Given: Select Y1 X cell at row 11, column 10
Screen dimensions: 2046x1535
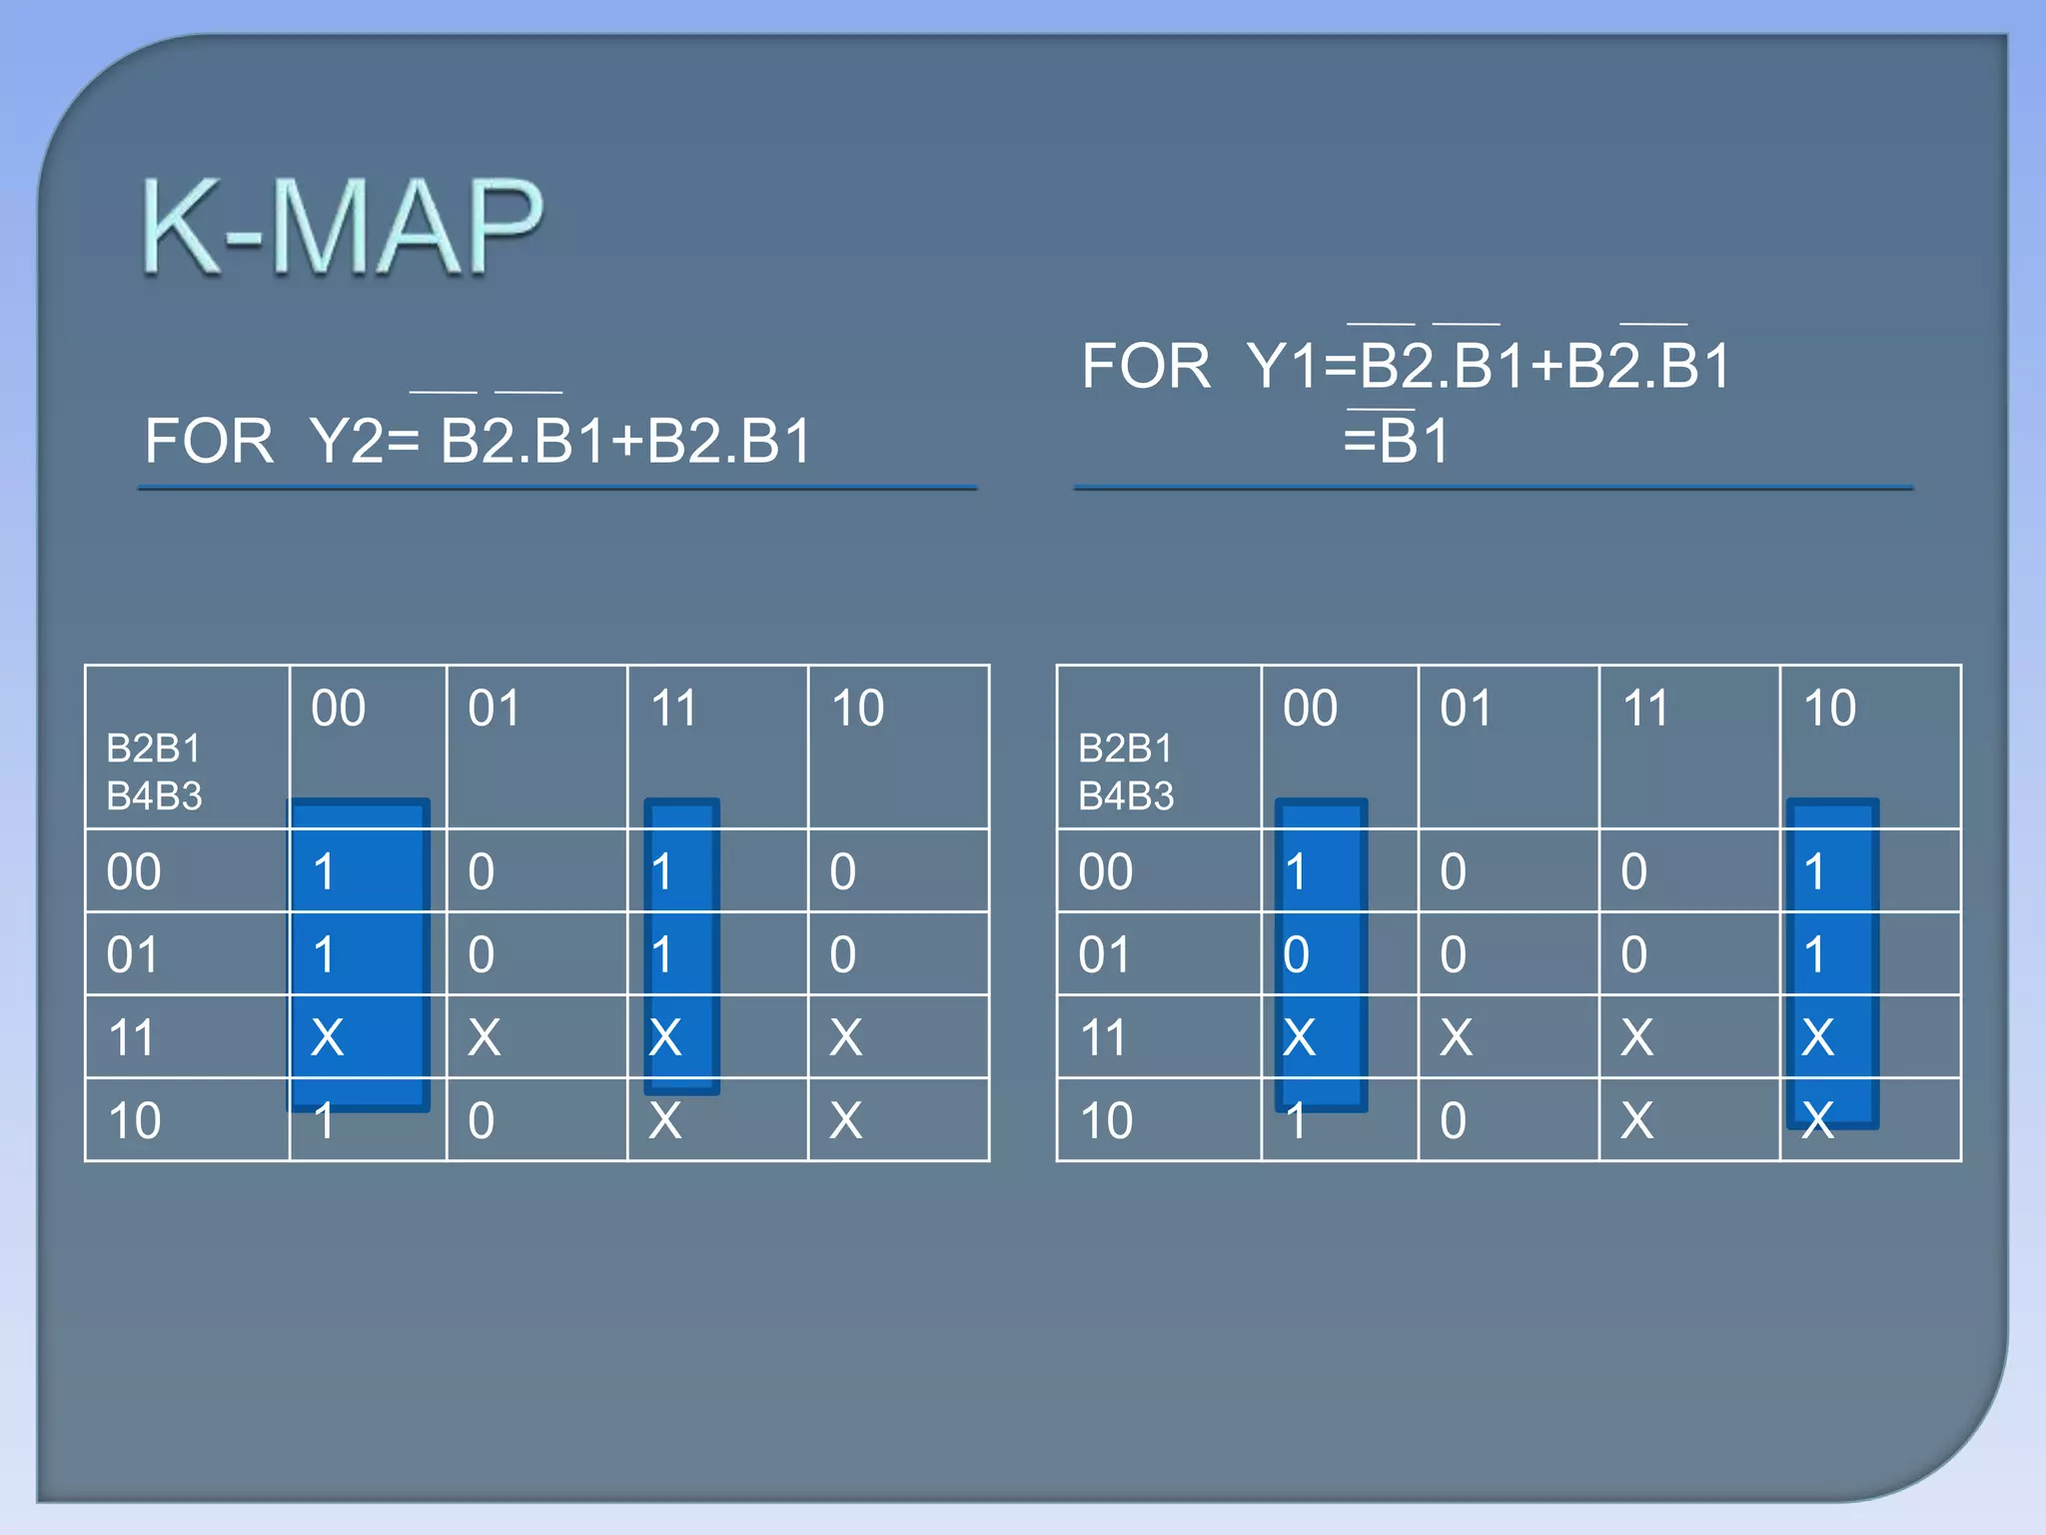Looking at the screenshot, I should [x=1870, y=1036].
